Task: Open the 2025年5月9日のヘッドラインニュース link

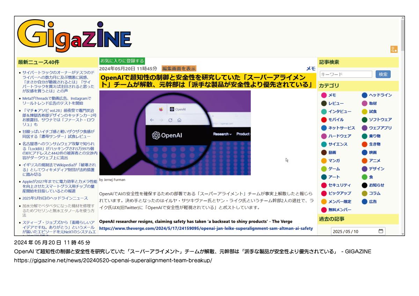Action: 55,198
